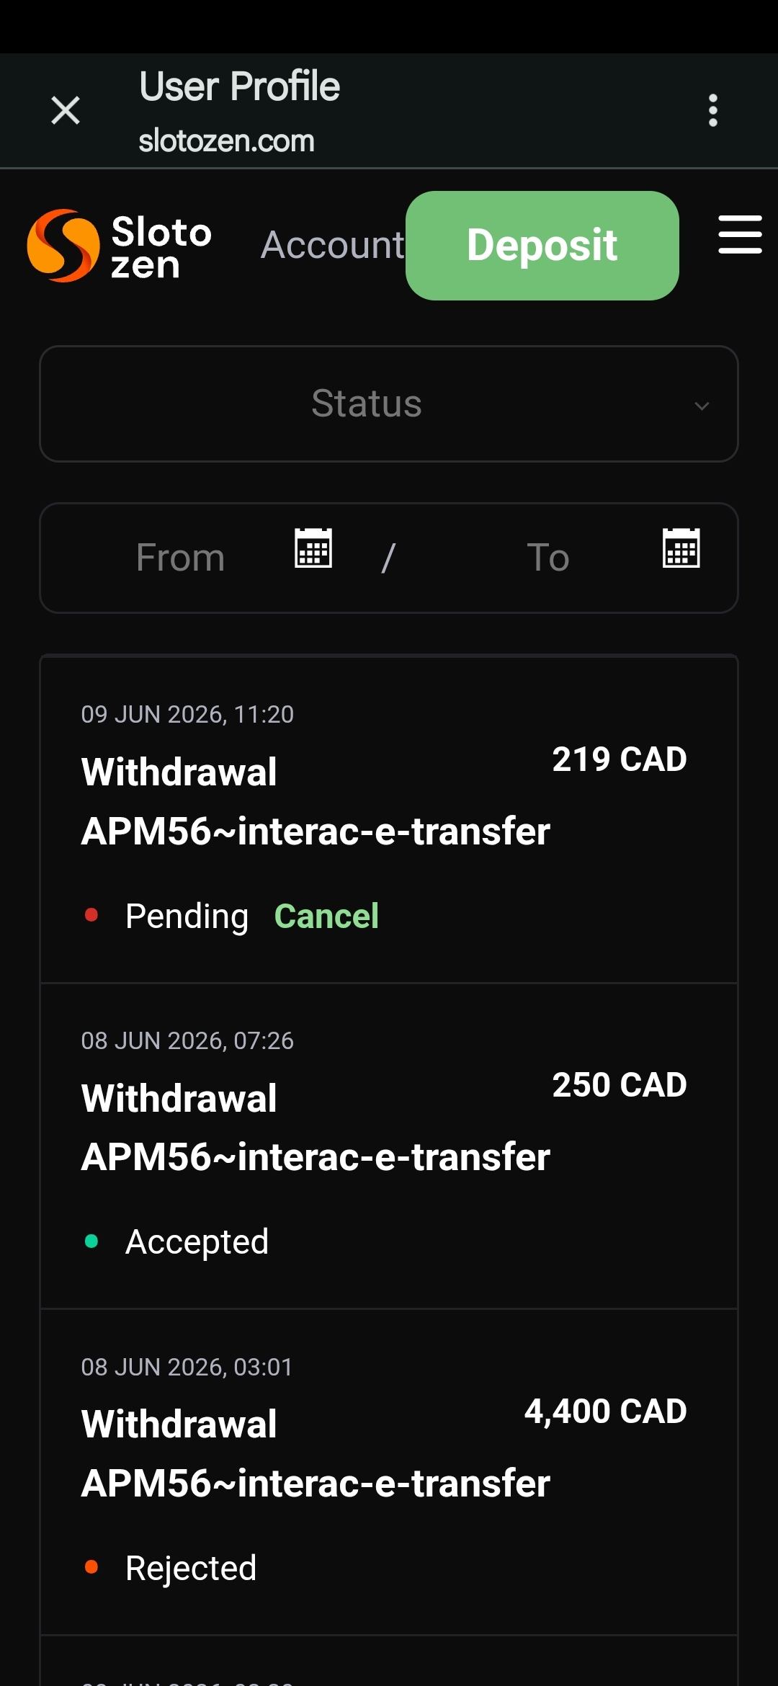This screenshot has width=778, height=1686.
Task: Select the 250 CAD accepted withdrawal entry
Action: point(389,1146)
